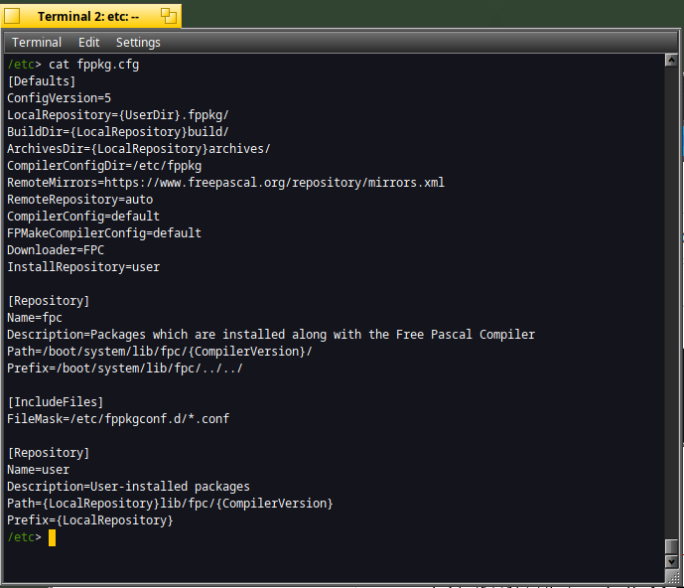Click the zoom button in the title tab

(169, 16)
